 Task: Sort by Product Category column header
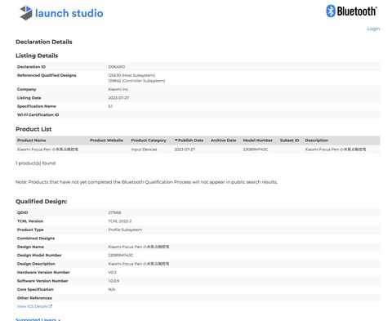149,140
